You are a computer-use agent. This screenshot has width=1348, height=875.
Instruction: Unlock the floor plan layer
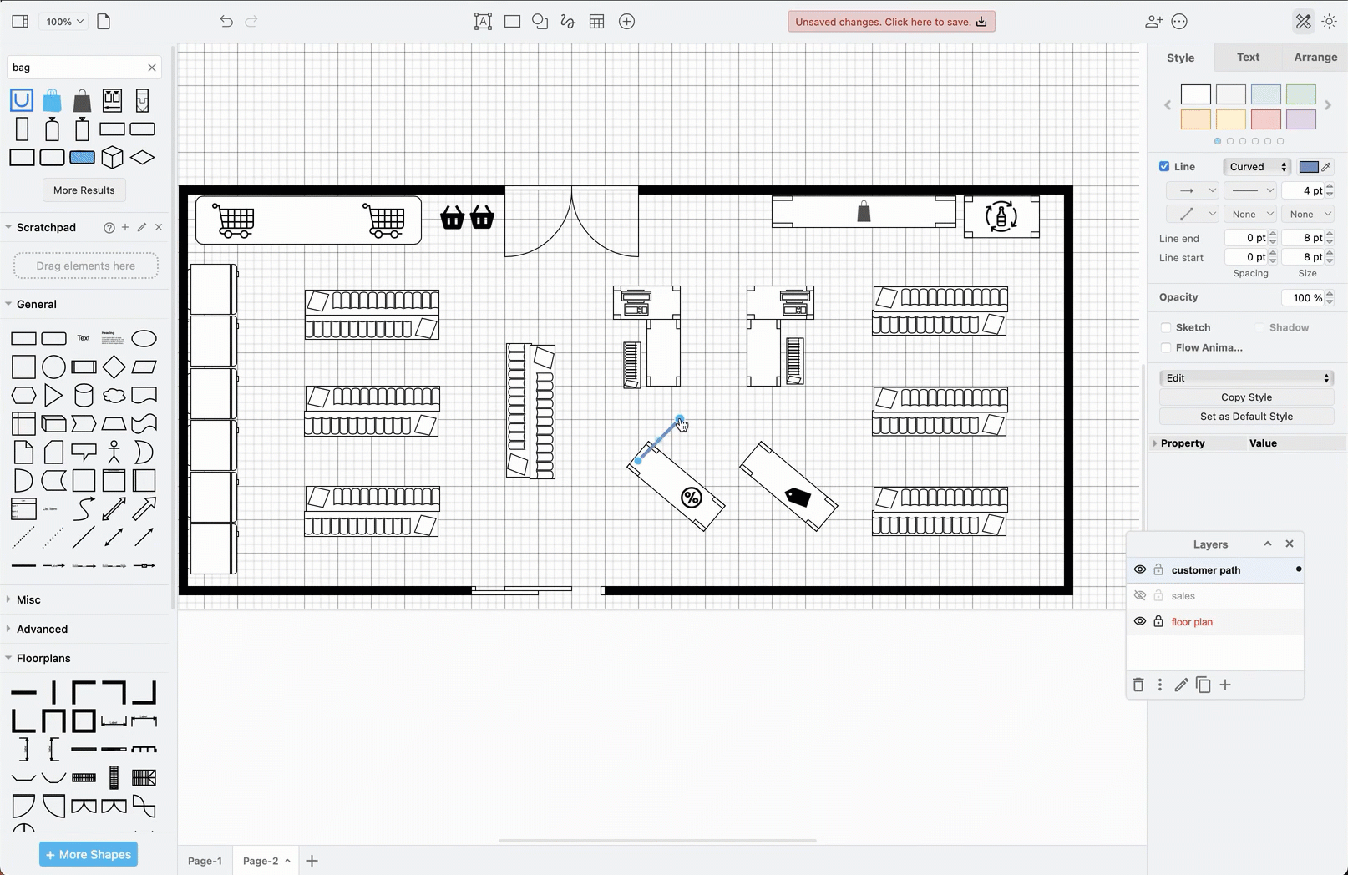pyautogui.click(x=1158, y=621)
